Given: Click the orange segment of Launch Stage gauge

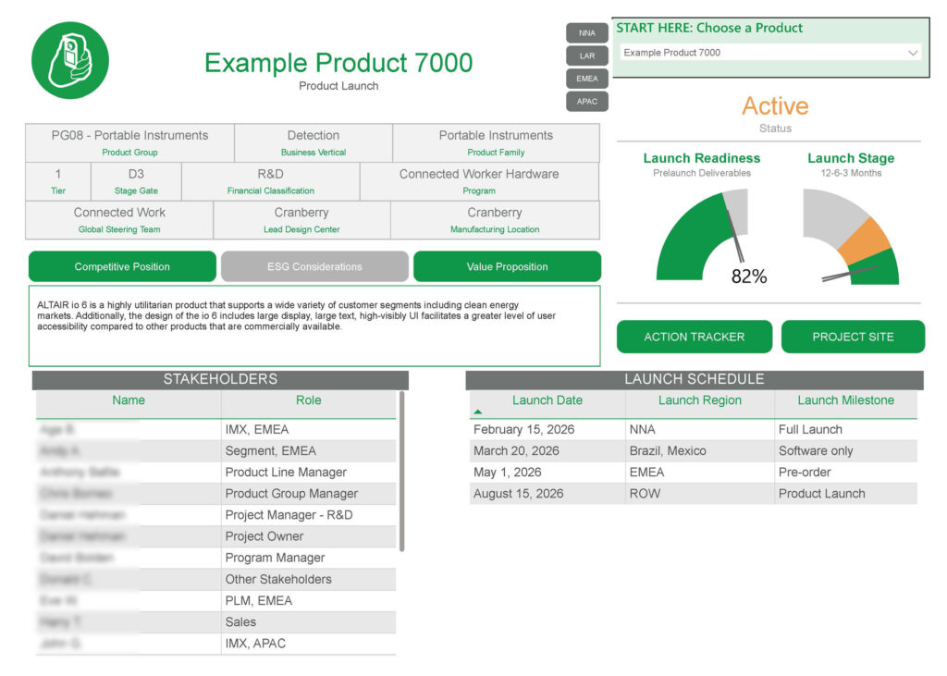Looking at the screenshot, I should [x=867, y=240].
